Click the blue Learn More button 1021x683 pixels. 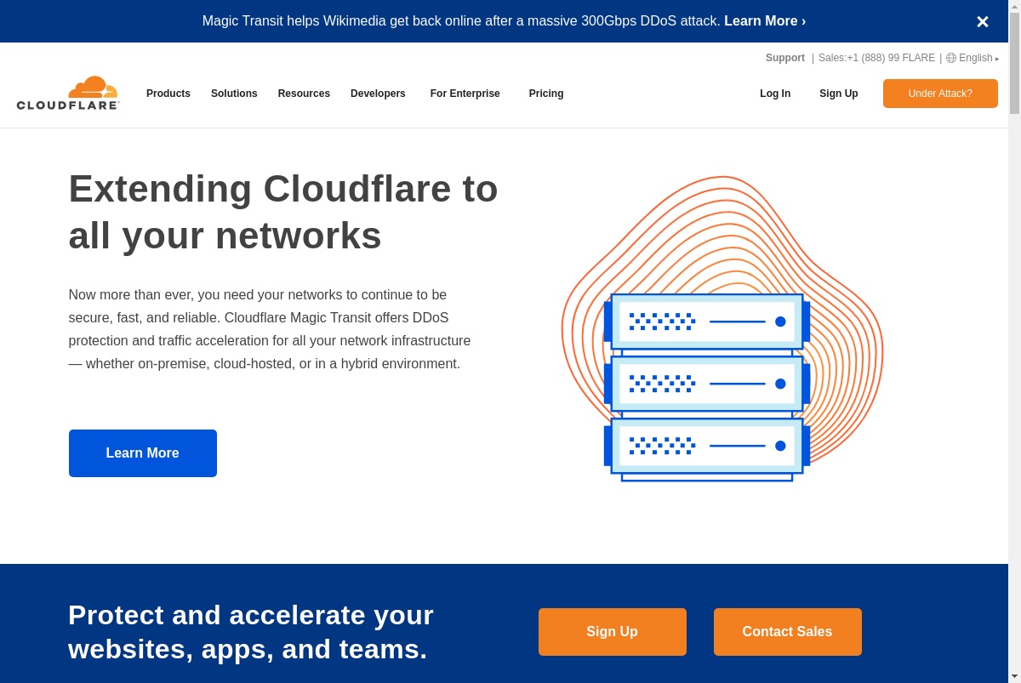[143, 453]
